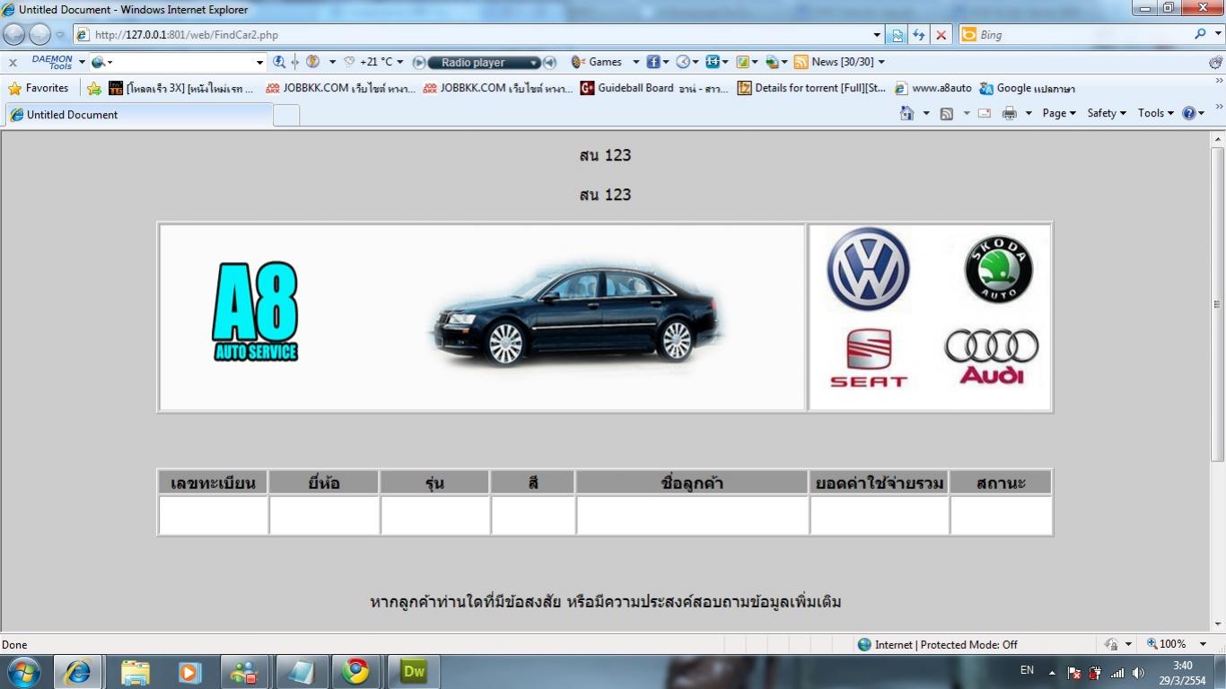Screen dimensions: 1226x689
Task: Click the page vertical scrollbar thumb
Action: pyautogui.click(x=1218, y=305)
